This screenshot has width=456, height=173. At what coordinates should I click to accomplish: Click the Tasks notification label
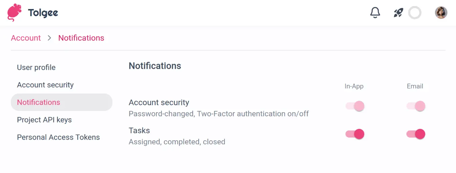point(139,131)
